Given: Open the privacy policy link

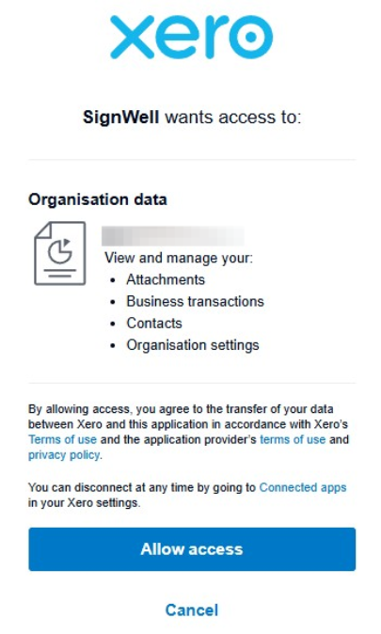Looking at the screenshot, I should (64, 455).
